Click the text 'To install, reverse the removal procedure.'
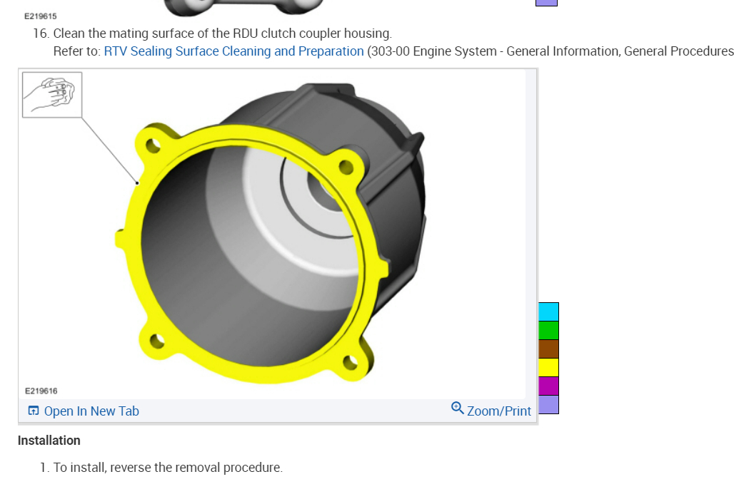Viewport: 734px width, 499px height. point(168,468)
